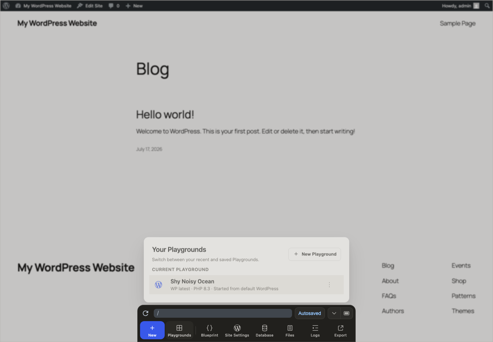Open My WordPress Website admin bar menu
This screenshot has width=493, height=342.
(x=43, y=6)
